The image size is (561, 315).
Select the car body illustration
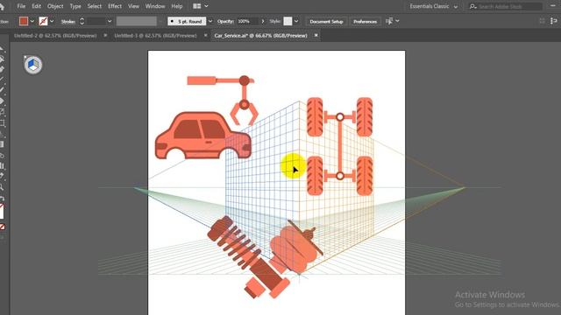click(202, 136)
